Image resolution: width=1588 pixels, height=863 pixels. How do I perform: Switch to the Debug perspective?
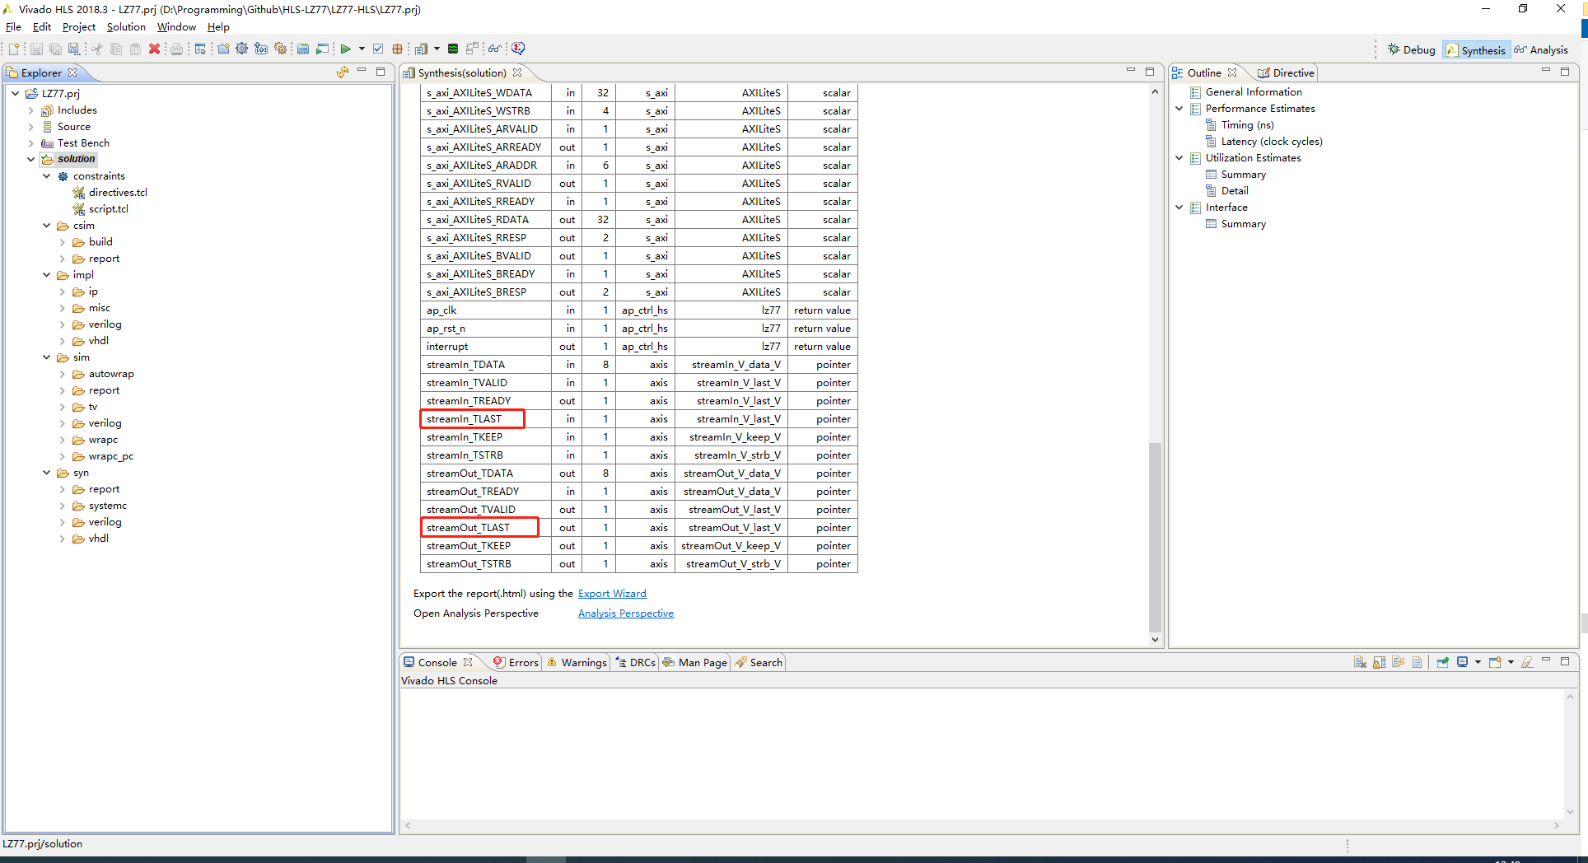pyautogui.click(x=1411, y=49)
